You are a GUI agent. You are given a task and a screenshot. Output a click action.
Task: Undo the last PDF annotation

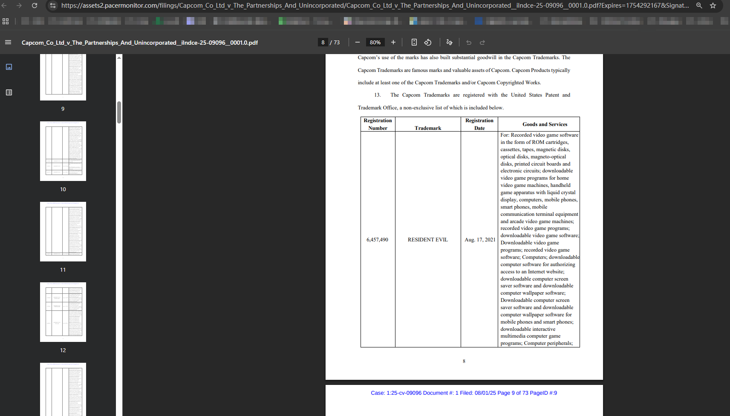(x=469, y=42)
